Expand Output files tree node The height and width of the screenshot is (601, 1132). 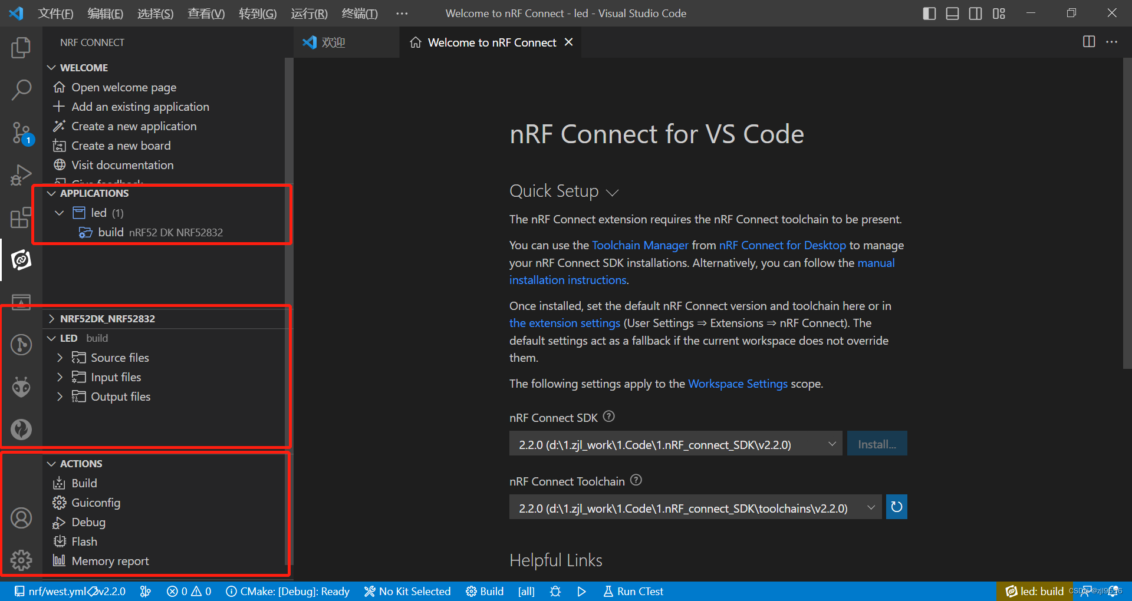(x=60, y=397)
